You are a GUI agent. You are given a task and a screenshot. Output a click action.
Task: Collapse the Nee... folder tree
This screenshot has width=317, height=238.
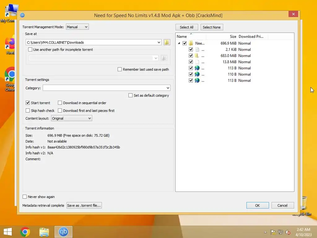pyautogui.click(x=179, y=43)
